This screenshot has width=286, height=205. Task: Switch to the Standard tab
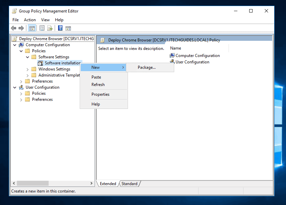[x=130, y=184]
